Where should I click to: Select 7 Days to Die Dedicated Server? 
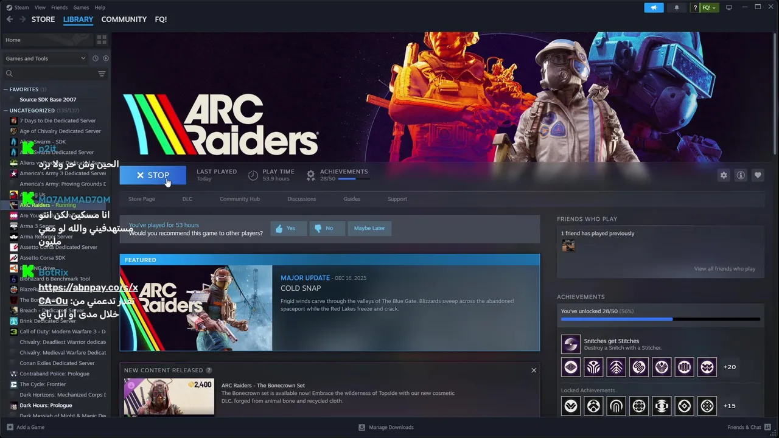click(58, 120)
